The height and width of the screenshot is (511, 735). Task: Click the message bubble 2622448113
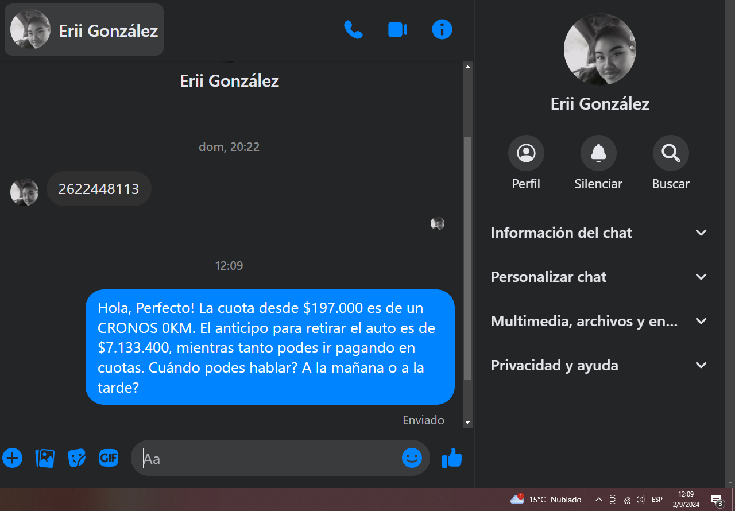(x=99, y=189)
